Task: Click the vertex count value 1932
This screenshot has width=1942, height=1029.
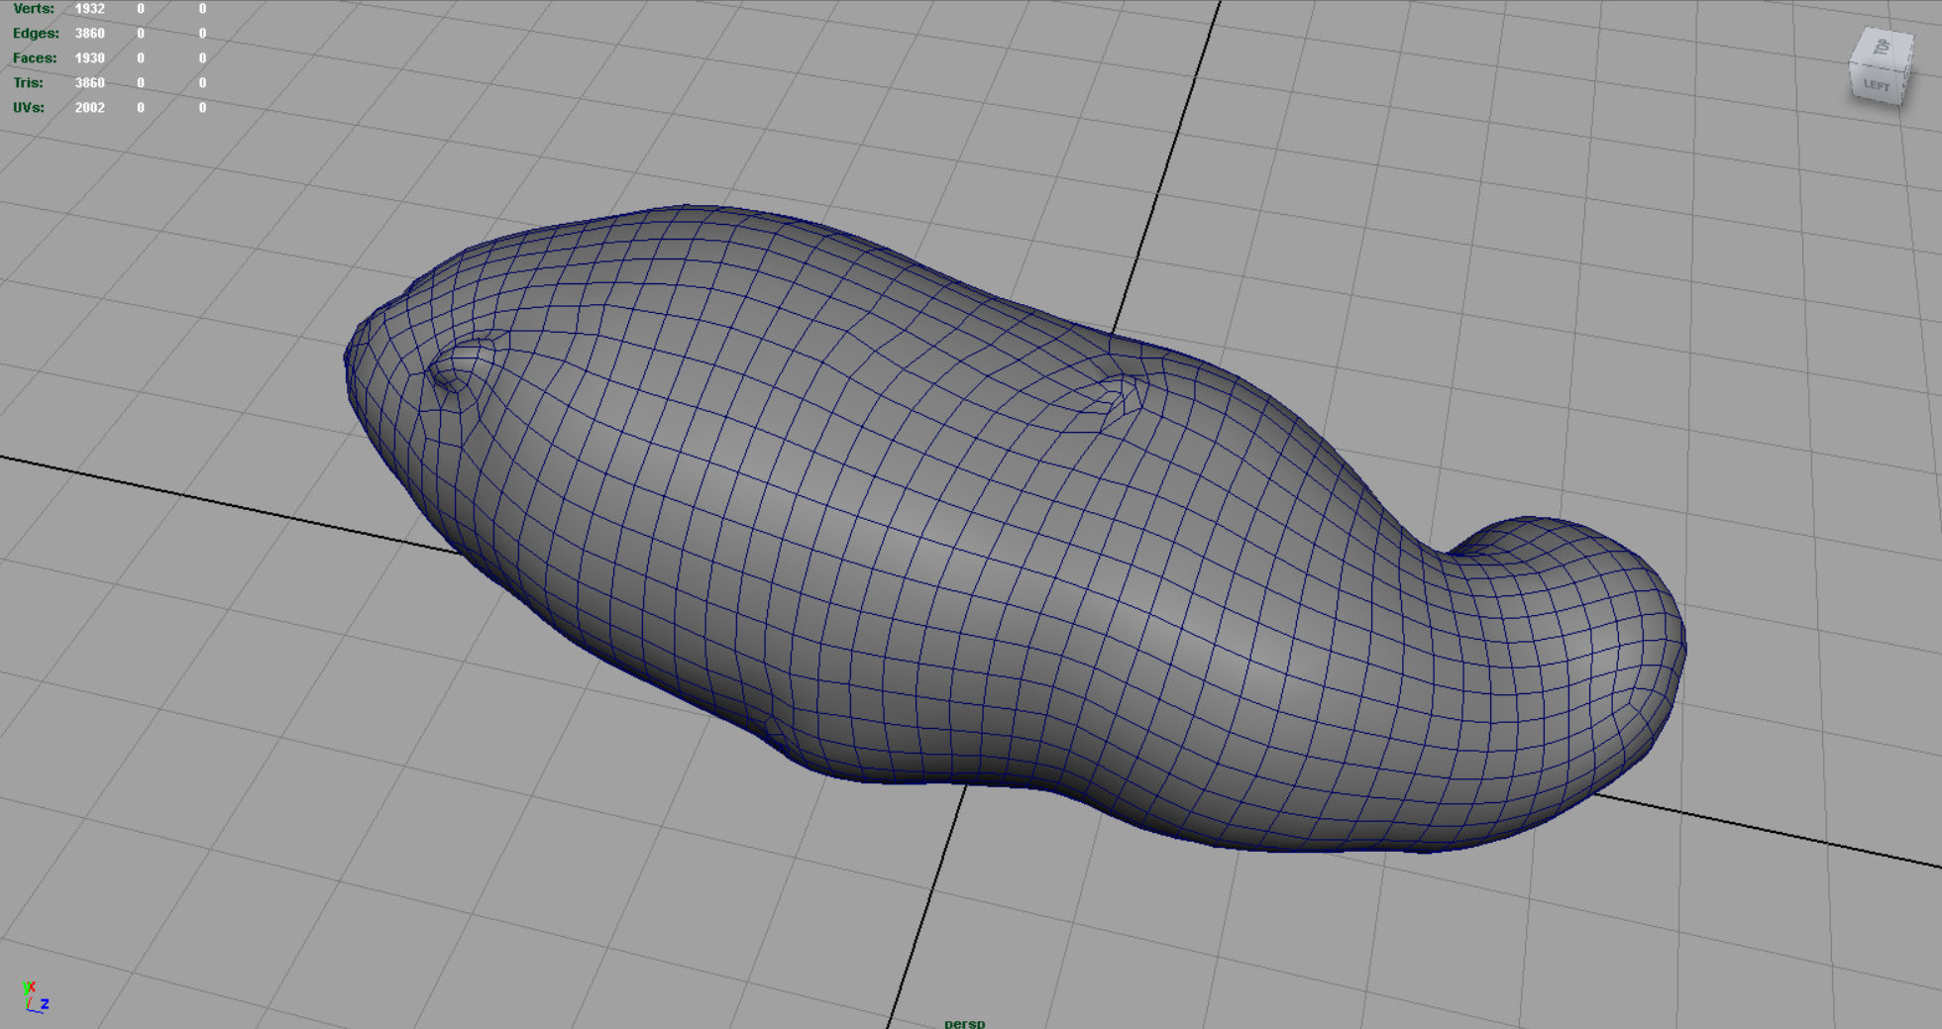Action: (x=89, y=8)
